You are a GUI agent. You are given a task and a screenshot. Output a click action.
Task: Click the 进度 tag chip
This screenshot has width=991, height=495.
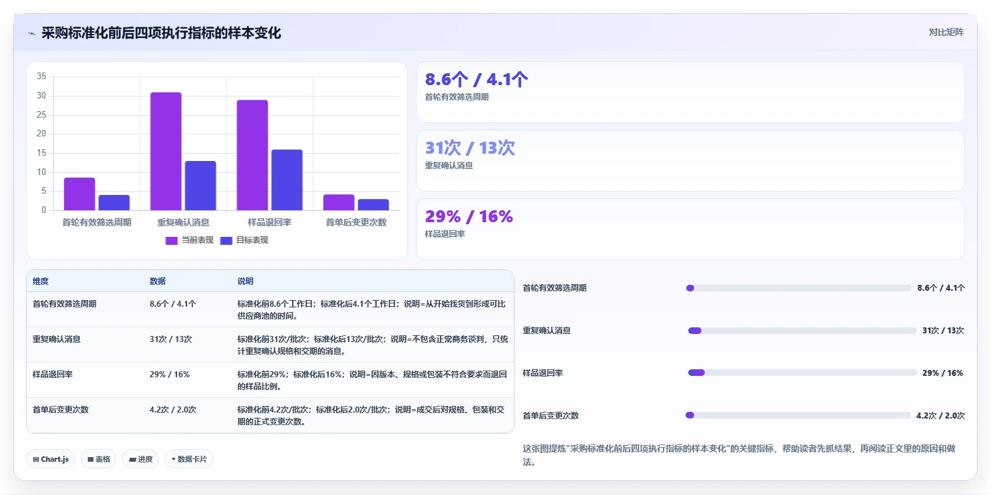[x=140, y=459]
